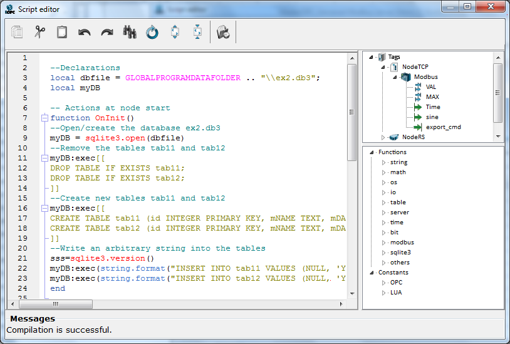Click the Copy toolbar icon
Image resolution: width=510 pixels, height=344 pixels.
point(17,32)
